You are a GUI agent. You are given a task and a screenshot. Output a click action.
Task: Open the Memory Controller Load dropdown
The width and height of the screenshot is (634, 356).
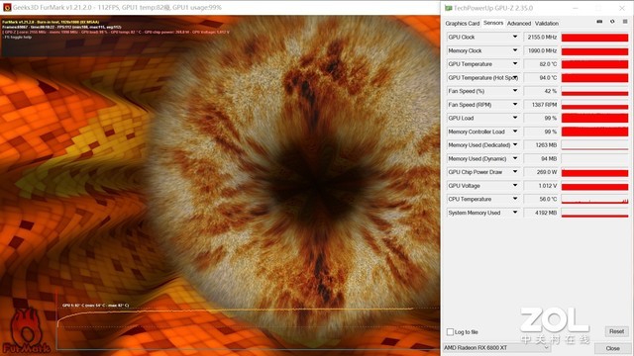(515, 132)
